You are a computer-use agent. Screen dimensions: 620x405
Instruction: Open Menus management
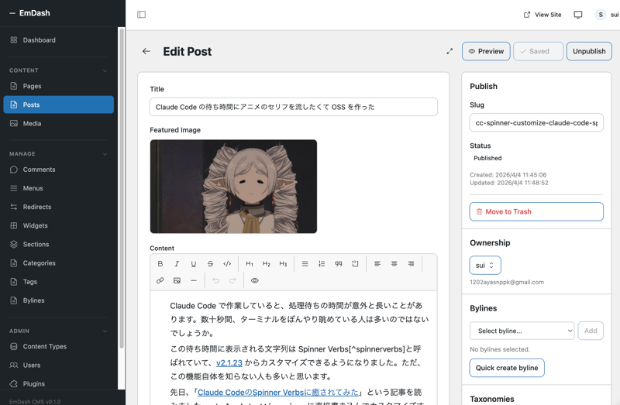59,188
